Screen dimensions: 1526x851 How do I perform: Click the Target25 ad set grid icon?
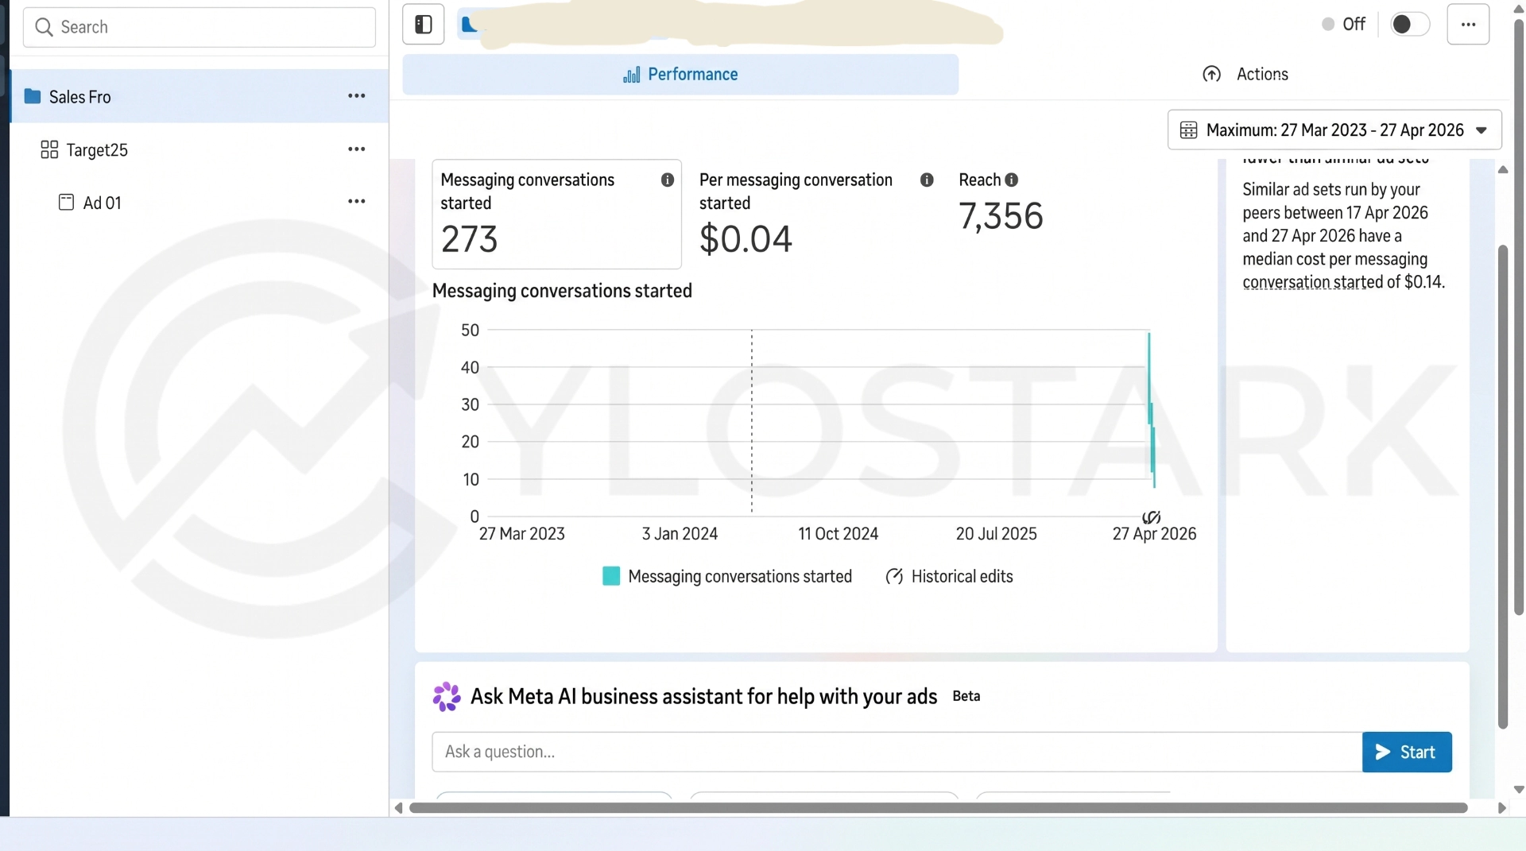(49, 149)
